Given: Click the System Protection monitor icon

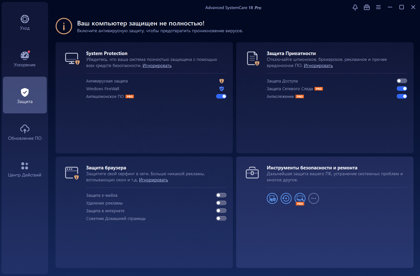Looking at the screenshot, I should click(72, 59).
